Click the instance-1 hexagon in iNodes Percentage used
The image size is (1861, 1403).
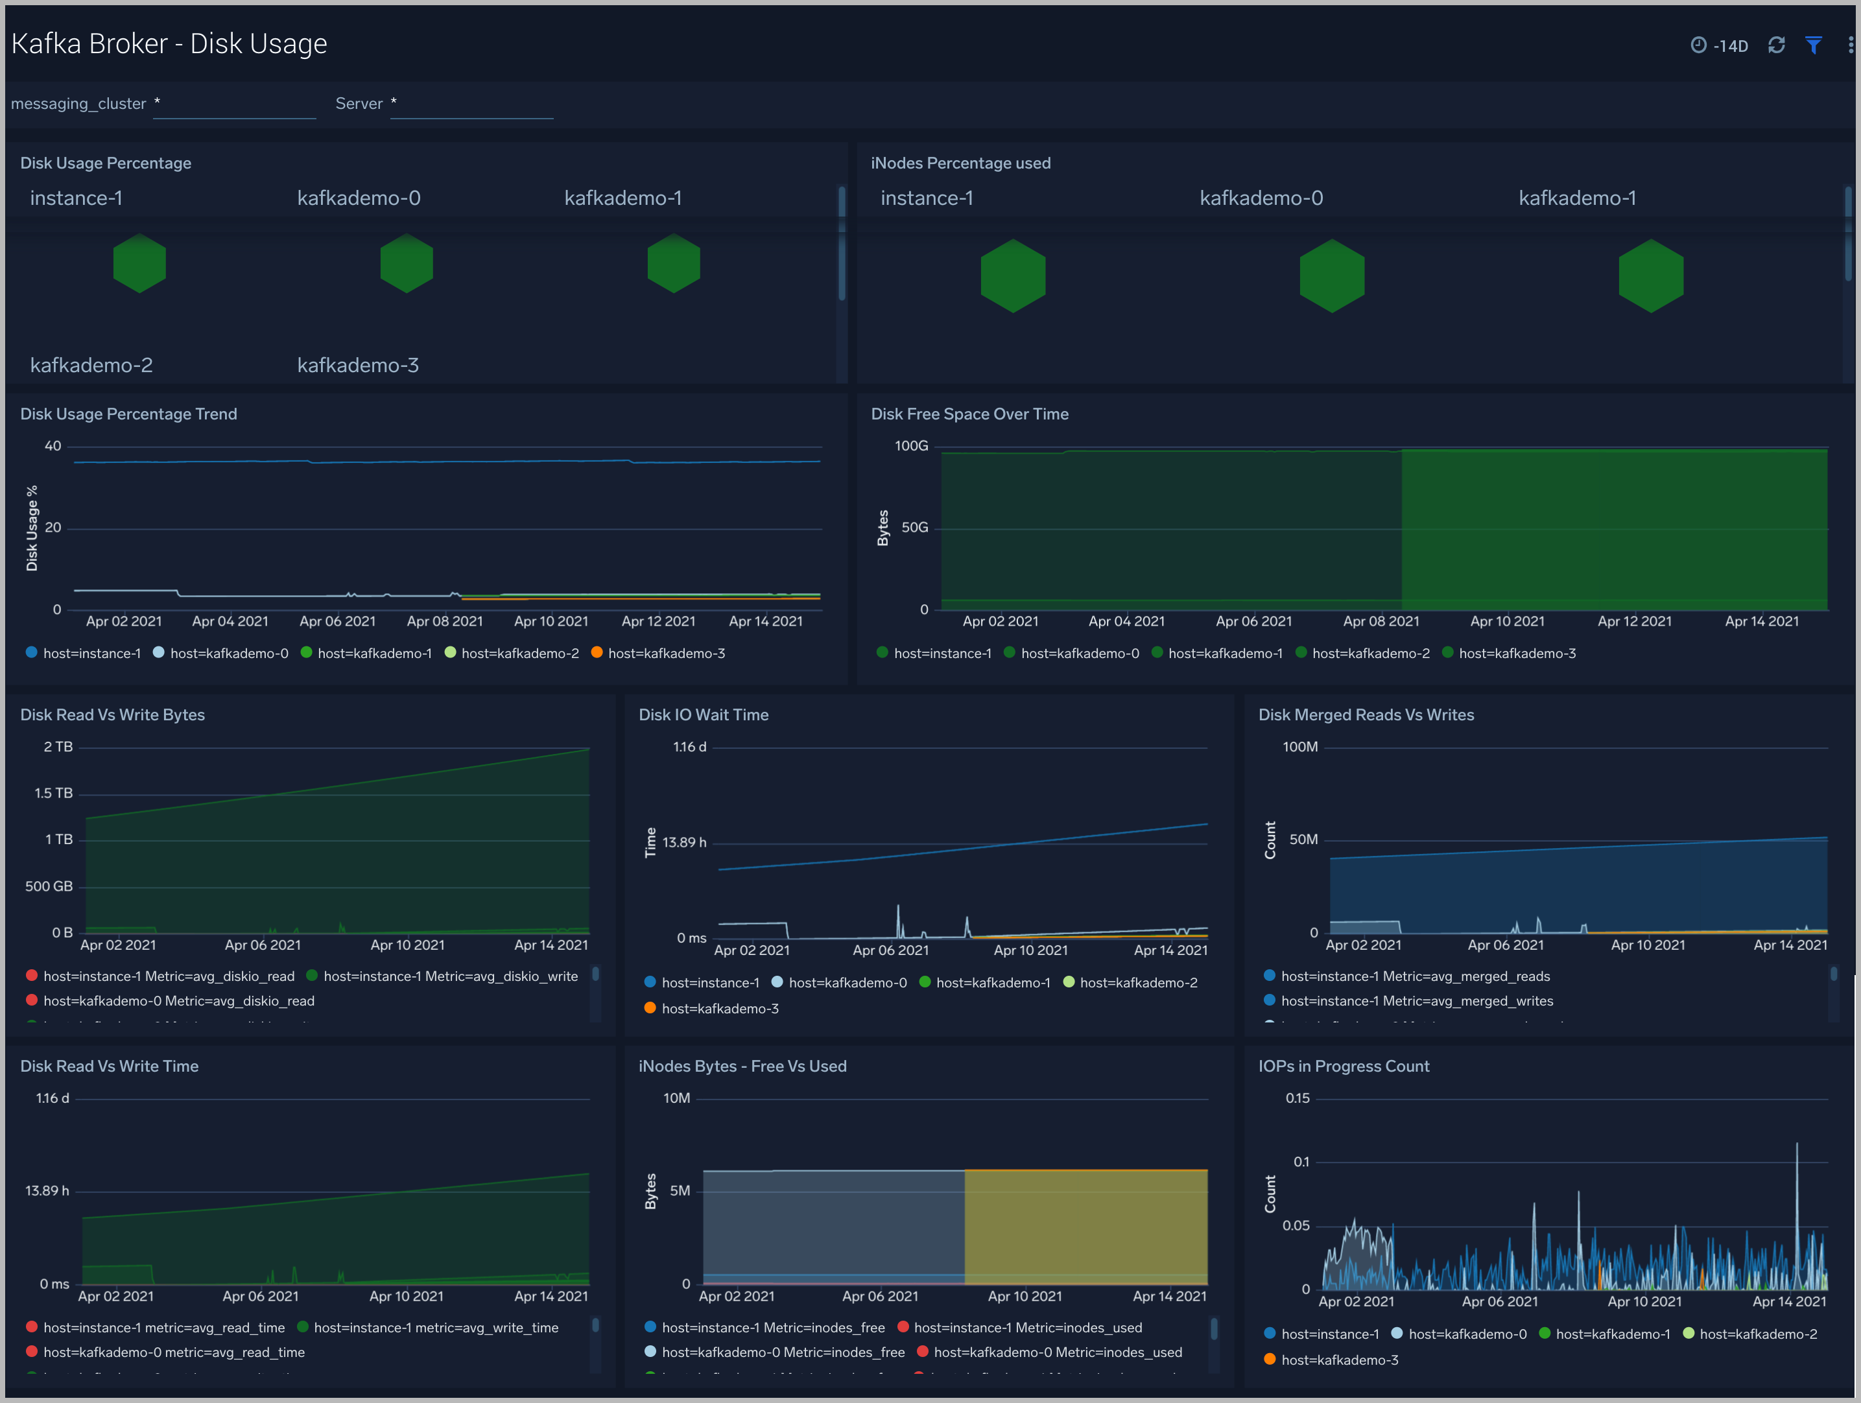[x=1013, y=276]
